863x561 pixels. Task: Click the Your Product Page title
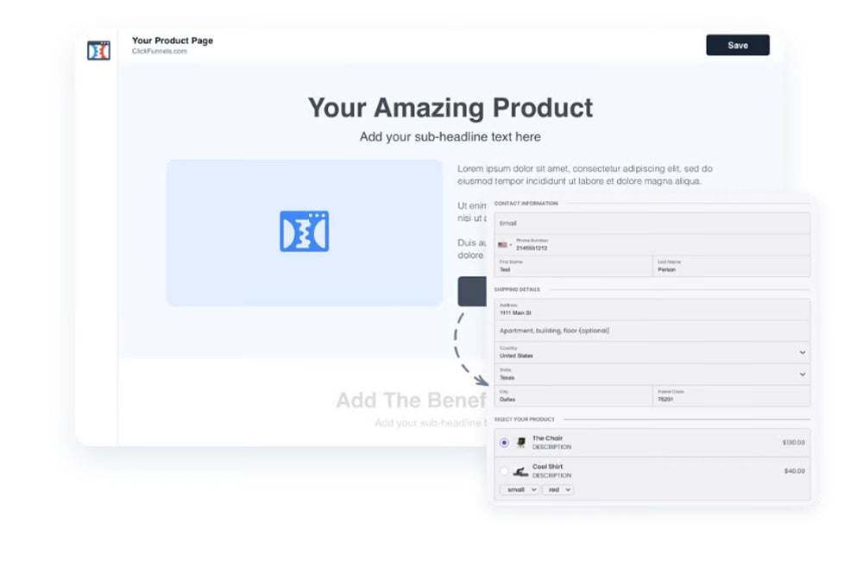pos(173,41)
